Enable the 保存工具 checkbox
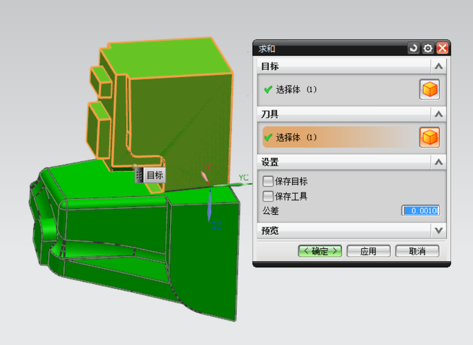The width and height of the screenshot is (473, 345). [268, 196]
